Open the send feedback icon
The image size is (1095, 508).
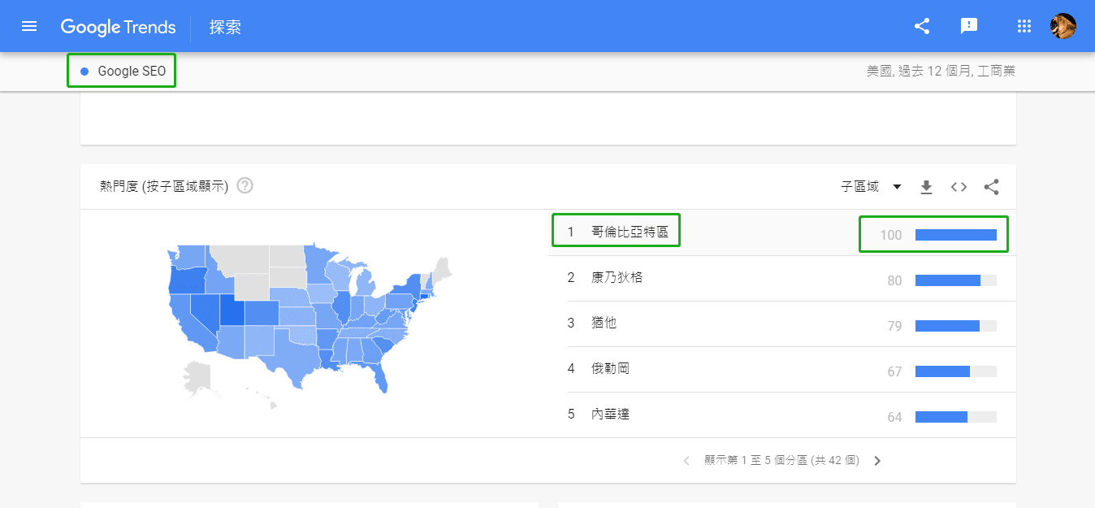click(x=968, y=26)
